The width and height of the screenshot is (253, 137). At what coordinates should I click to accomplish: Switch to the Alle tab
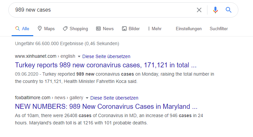click(x=22, y=29)
